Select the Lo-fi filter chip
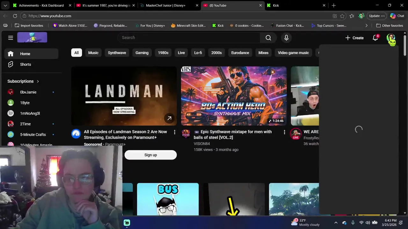408x229 pixels. point(198,53)
